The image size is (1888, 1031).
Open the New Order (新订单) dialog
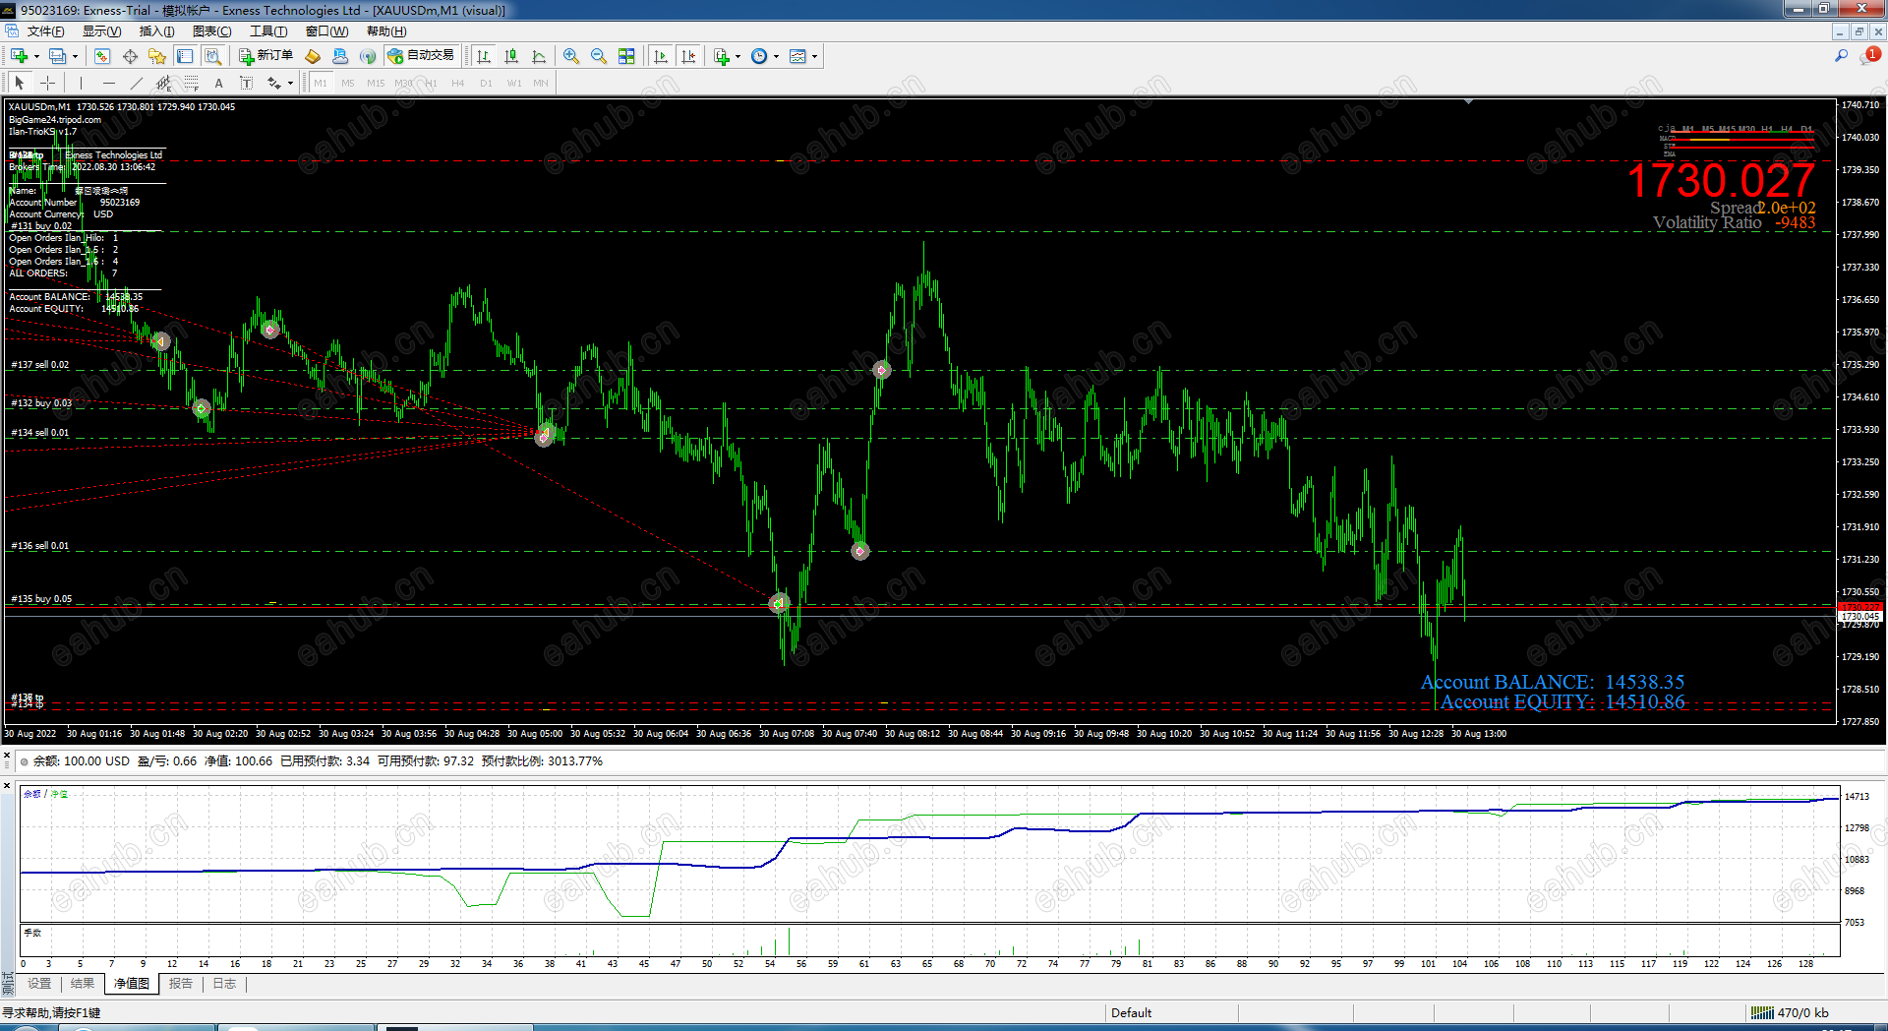tap(265, 56)
